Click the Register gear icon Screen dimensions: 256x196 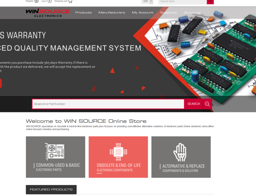click(36, 1)
